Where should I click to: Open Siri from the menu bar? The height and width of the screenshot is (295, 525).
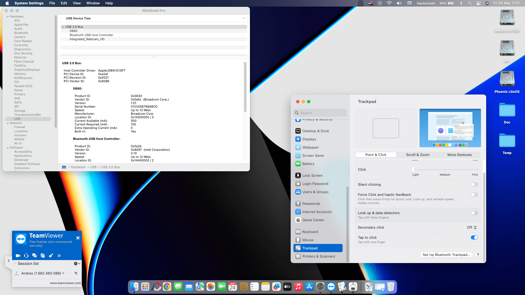click(x=487, y=3)
